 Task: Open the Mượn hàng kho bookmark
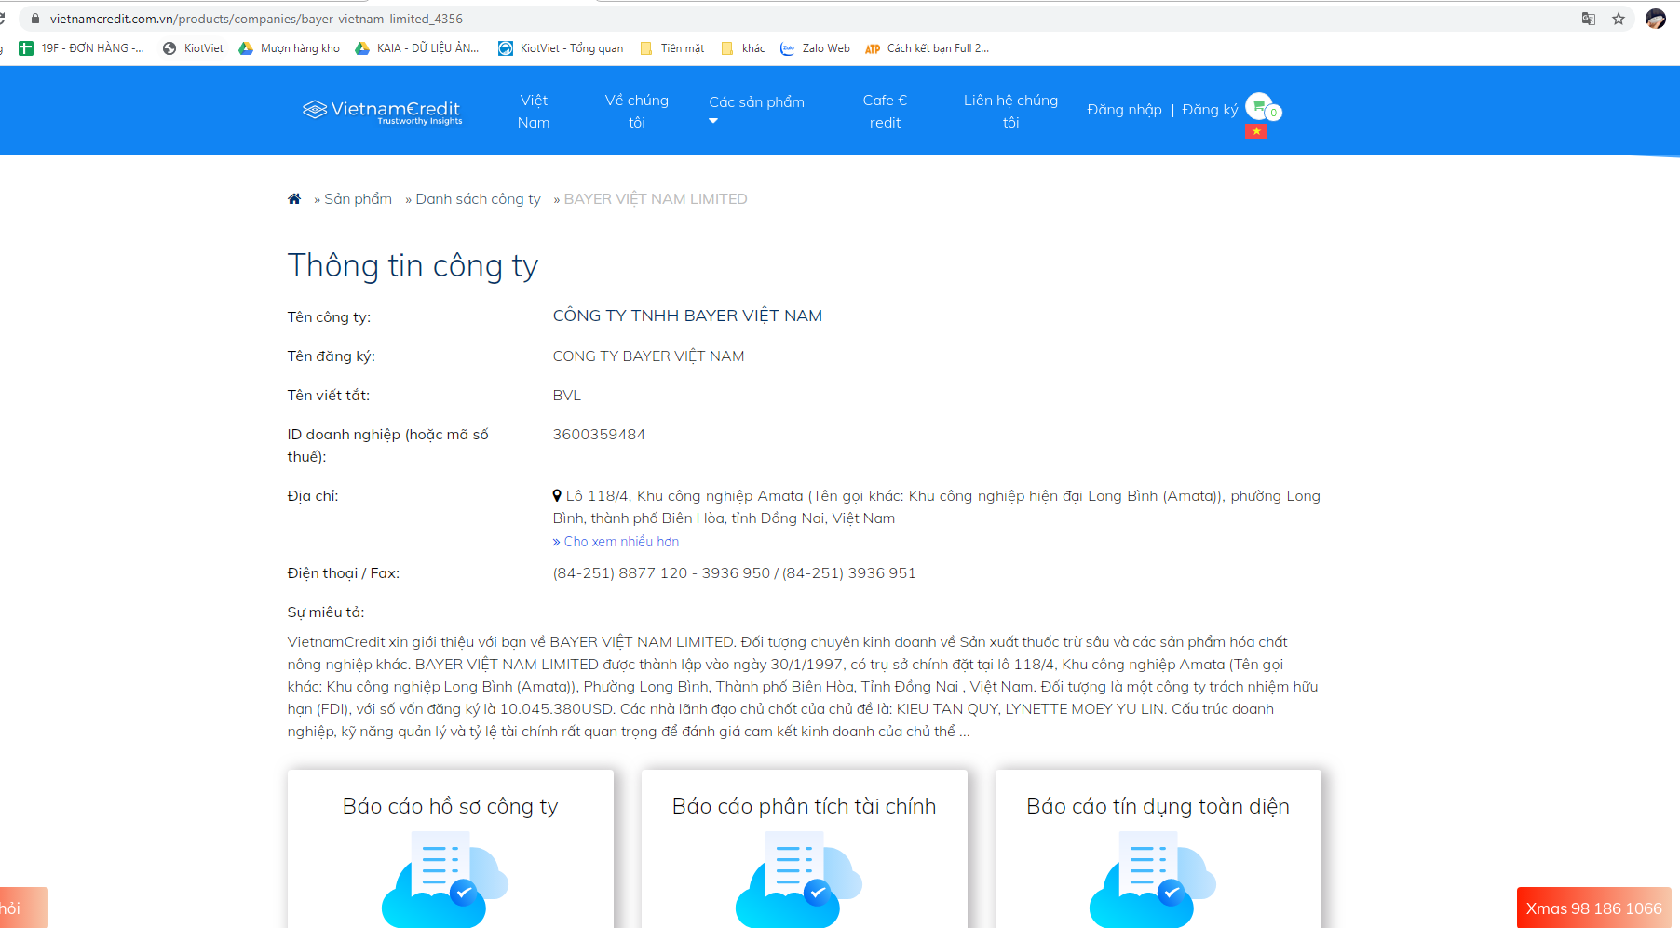[x=289, y=48]
